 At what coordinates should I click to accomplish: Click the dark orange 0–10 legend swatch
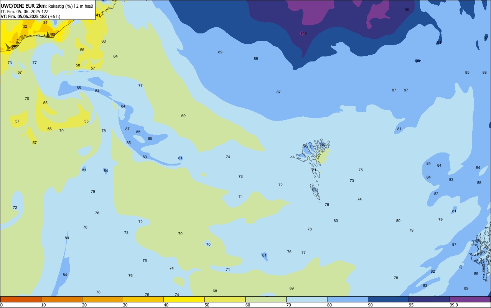pyautogui.click(x=21, y=299)
